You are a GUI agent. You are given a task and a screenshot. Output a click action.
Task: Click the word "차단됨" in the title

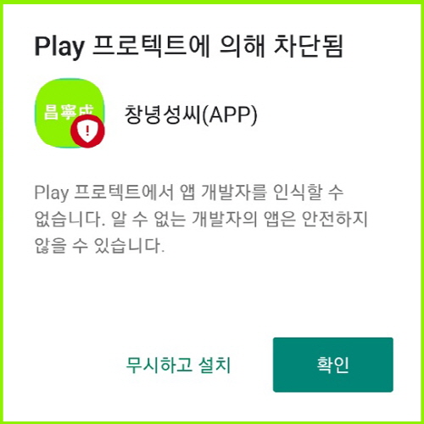point(309,46)
